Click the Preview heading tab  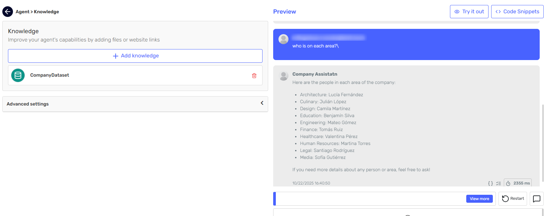coord(284,12)
